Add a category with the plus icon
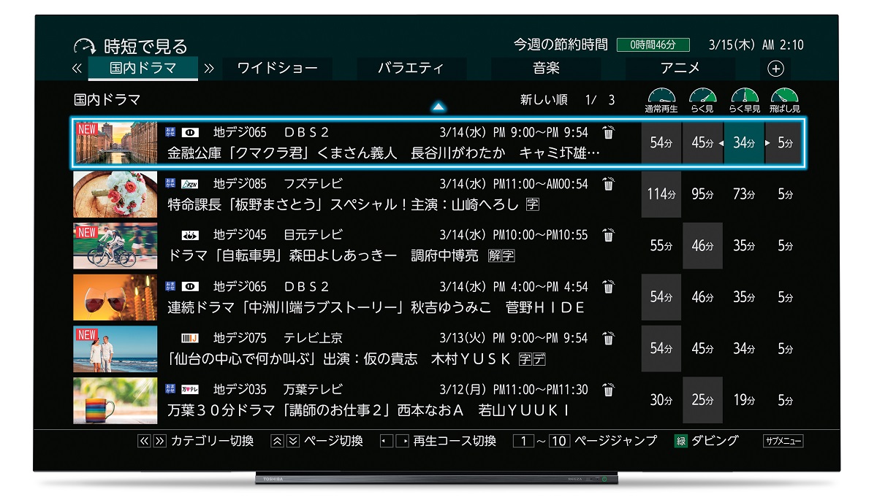 pyautogui.click(x=776, y=69)
